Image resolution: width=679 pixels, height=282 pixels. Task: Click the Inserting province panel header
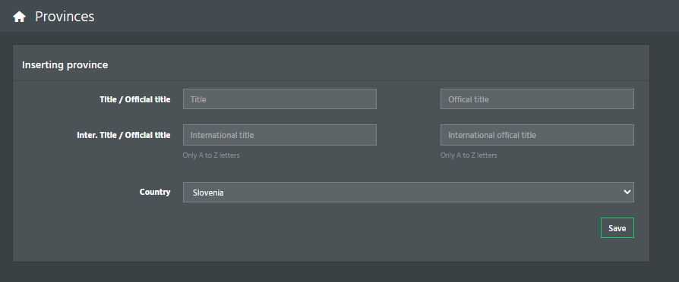point(65,65)
